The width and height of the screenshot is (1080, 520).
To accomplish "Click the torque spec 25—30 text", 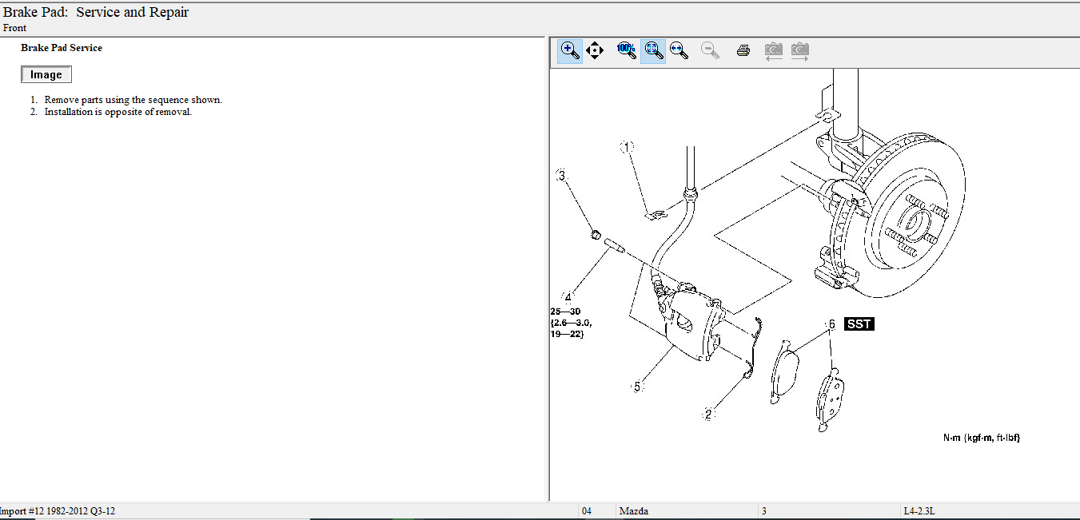I will pyautogui.click(x=566, y=312).
